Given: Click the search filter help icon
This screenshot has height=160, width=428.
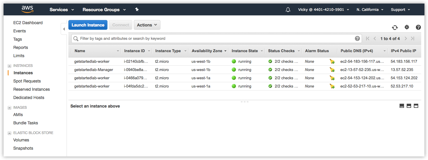Looking at the screenshot, I should click(x=357, y=39).
